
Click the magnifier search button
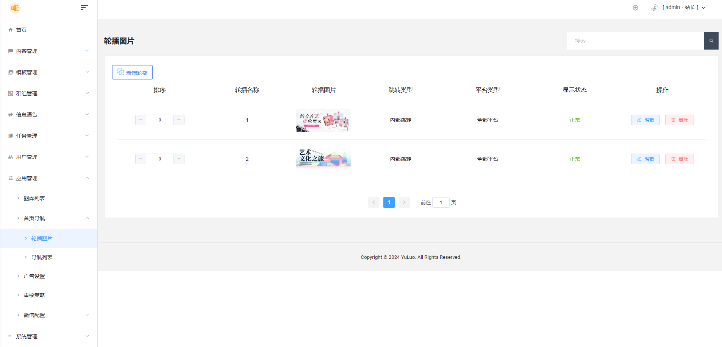coord(711,41)
